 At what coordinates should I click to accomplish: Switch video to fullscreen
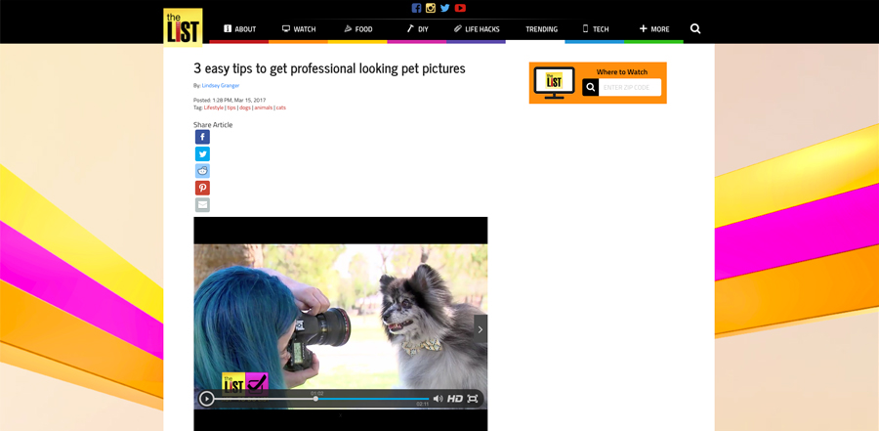coord(473,399)
